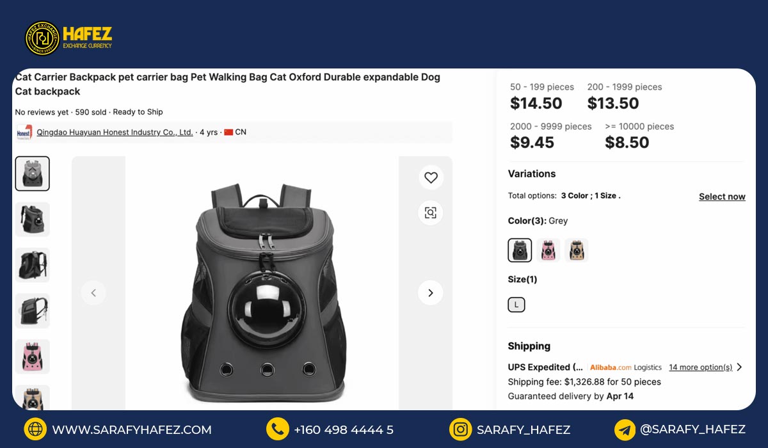Open Select now variations link
Viewport: 768px width, 448px height.
coord(722,196)
